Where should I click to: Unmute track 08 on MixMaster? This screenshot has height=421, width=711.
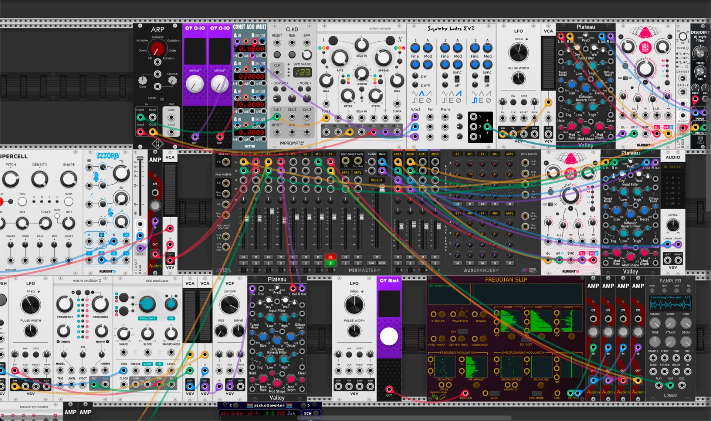tap(330, 257)
